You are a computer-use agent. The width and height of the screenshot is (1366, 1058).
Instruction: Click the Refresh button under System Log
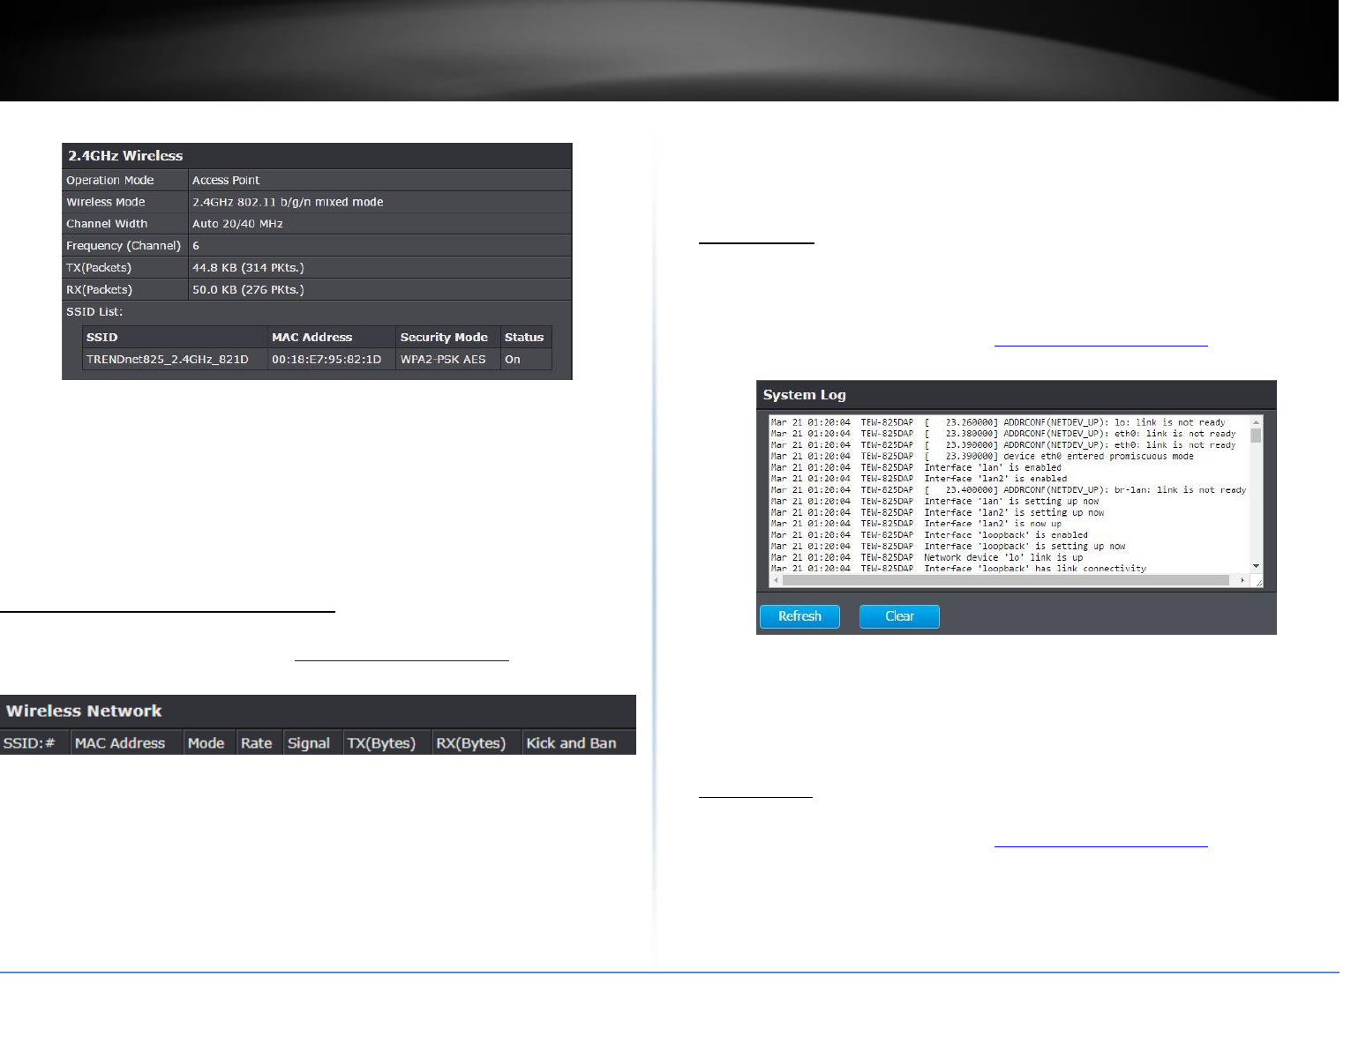(799, 616)
